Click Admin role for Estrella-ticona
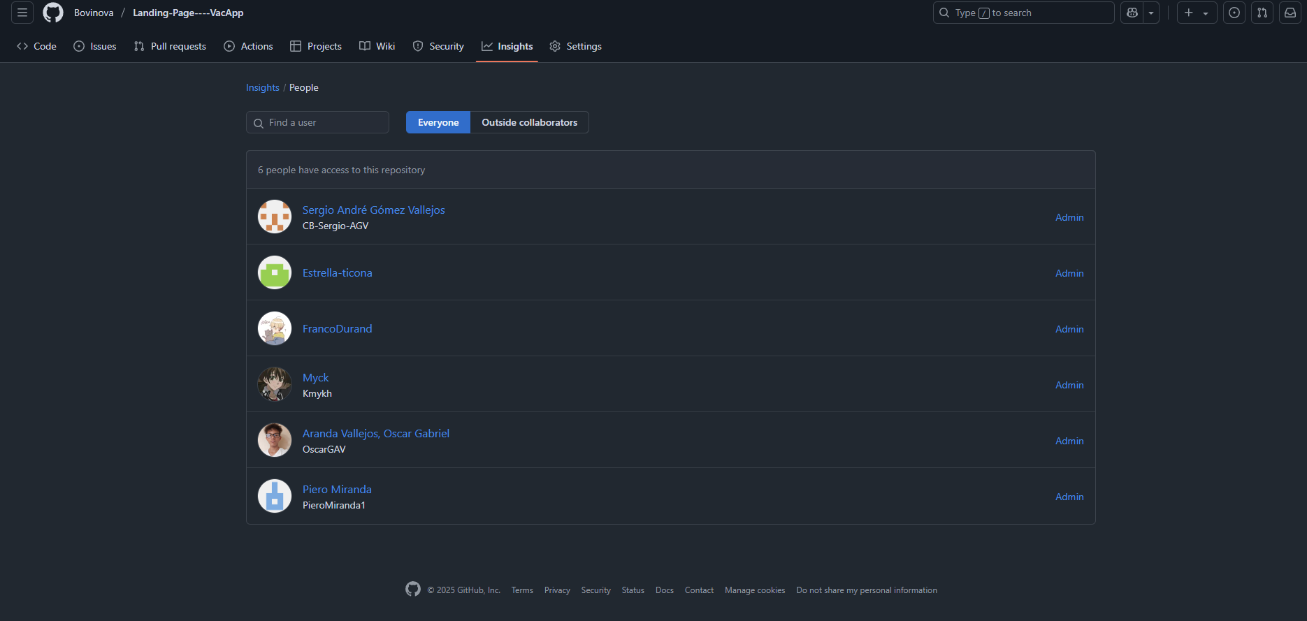Image resolution: width=1307 pixels, height=621 pixels. click(1069, 273)
